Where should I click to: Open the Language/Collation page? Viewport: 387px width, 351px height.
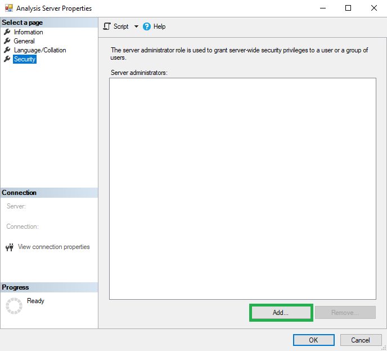(40, 50)
